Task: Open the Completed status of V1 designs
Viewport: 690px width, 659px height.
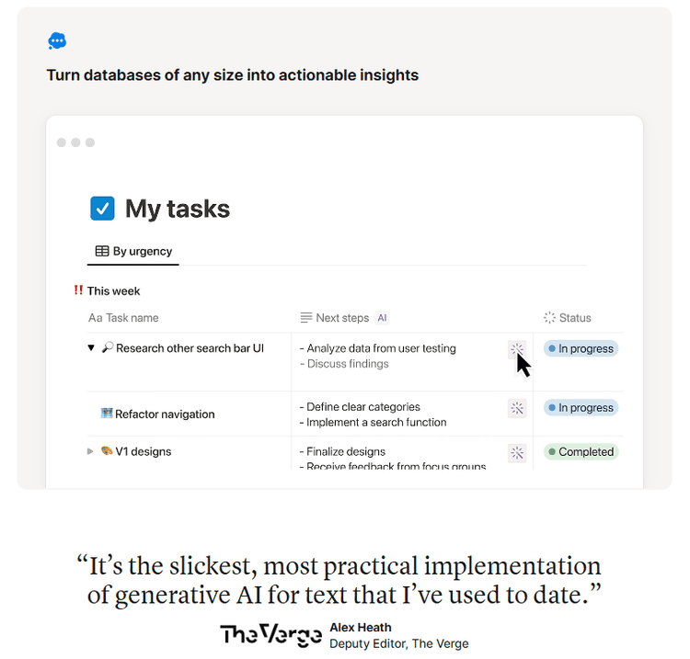Action: [581, 452]
